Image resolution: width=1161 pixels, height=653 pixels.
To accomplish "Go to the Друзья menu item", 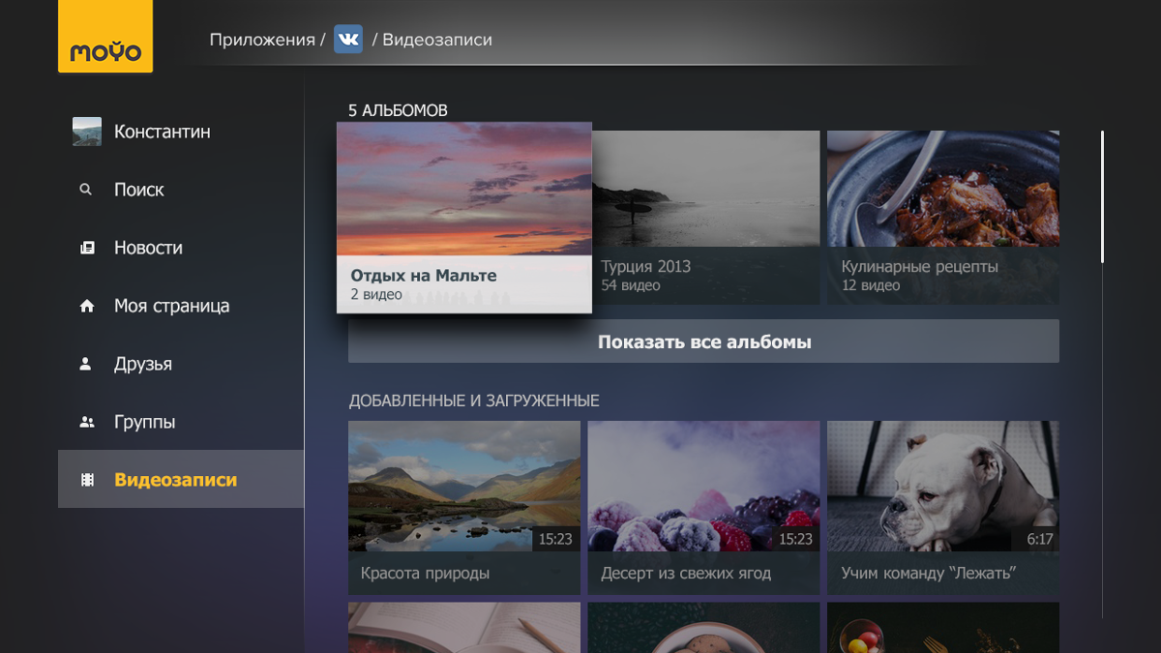I will point(143,364).
